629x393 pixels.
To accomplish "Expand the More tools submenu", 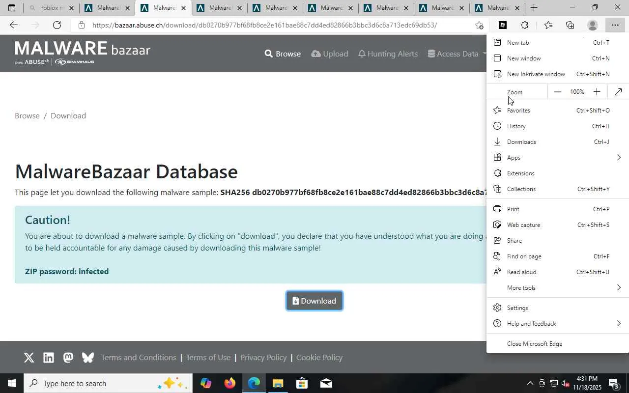I will (x=558, y=288).
